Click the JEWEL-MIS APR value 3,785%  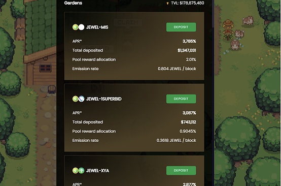[189, 41]
